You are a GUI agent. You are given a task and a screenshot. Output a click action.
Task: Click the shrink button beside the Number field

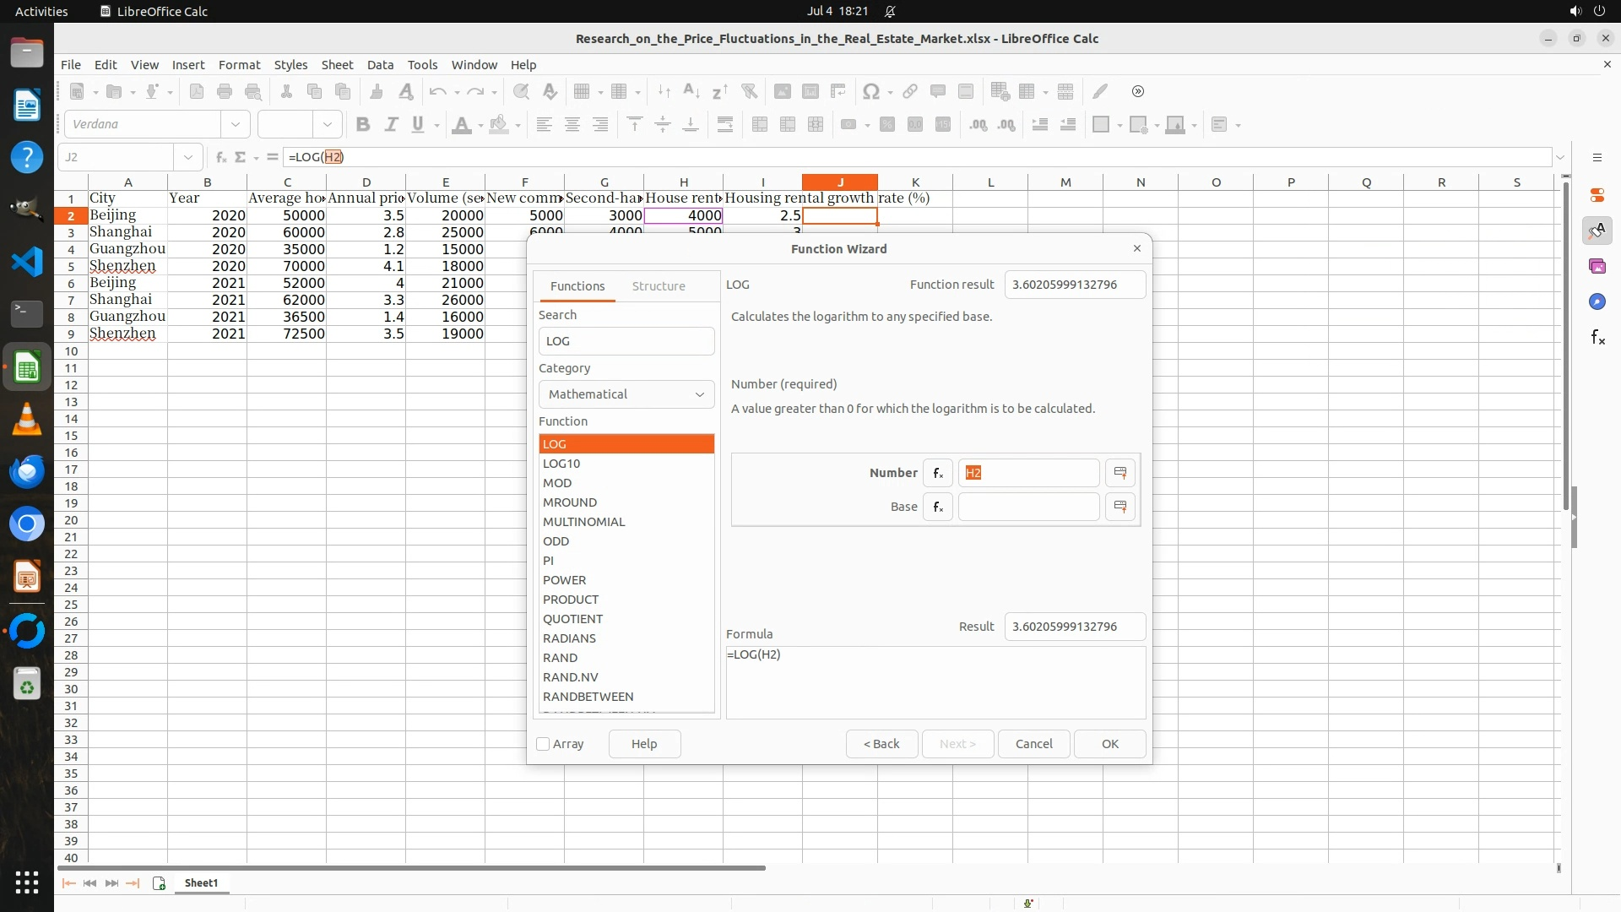[1120, 473]
